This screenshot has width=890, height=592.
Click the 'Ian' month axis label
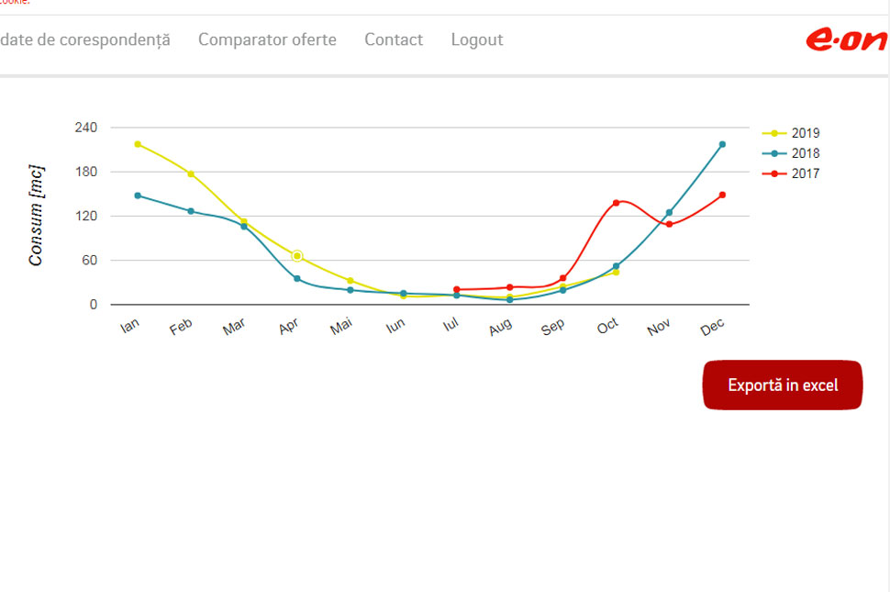(x=129, y=326)
